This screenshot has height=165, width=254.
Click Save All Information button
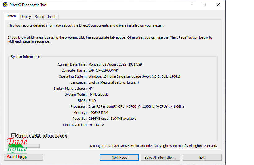point(160,158)
